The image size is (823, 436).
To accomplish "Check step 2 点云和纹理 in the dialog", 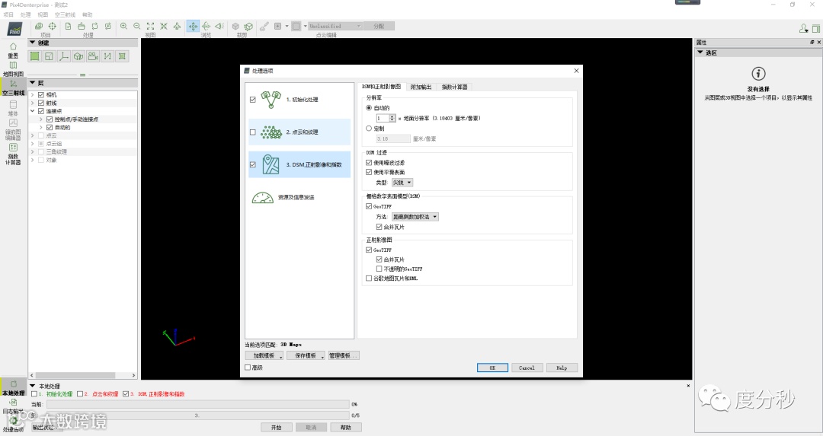I will (252, 132).
